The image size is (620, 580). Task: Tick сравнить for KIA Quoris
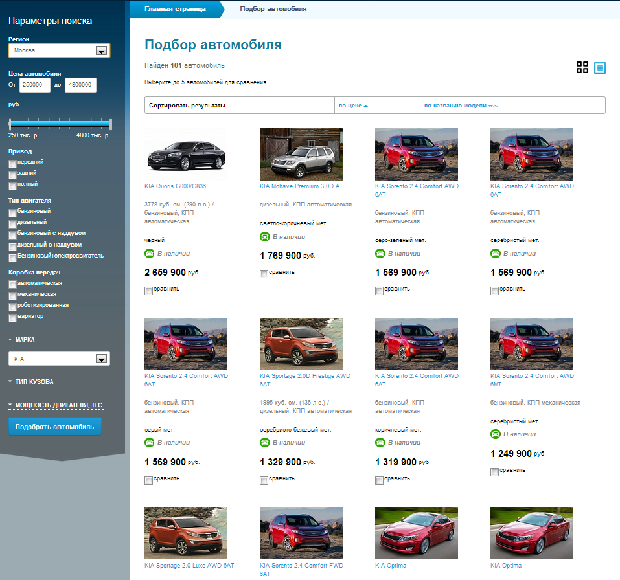(148, 291)
